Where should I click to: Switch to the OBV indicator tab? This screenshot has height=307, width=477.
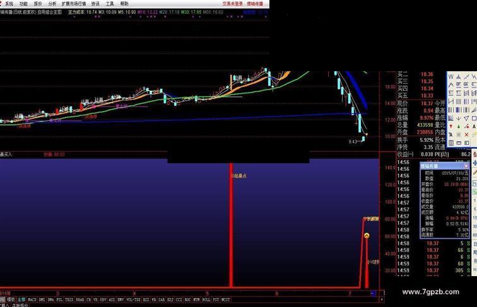(x=103, y=299)
